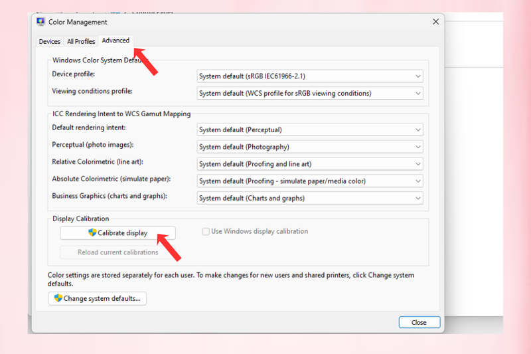Open the Perceptual (photo images) dropdown
531x354 pixels.
coord(310,147)
